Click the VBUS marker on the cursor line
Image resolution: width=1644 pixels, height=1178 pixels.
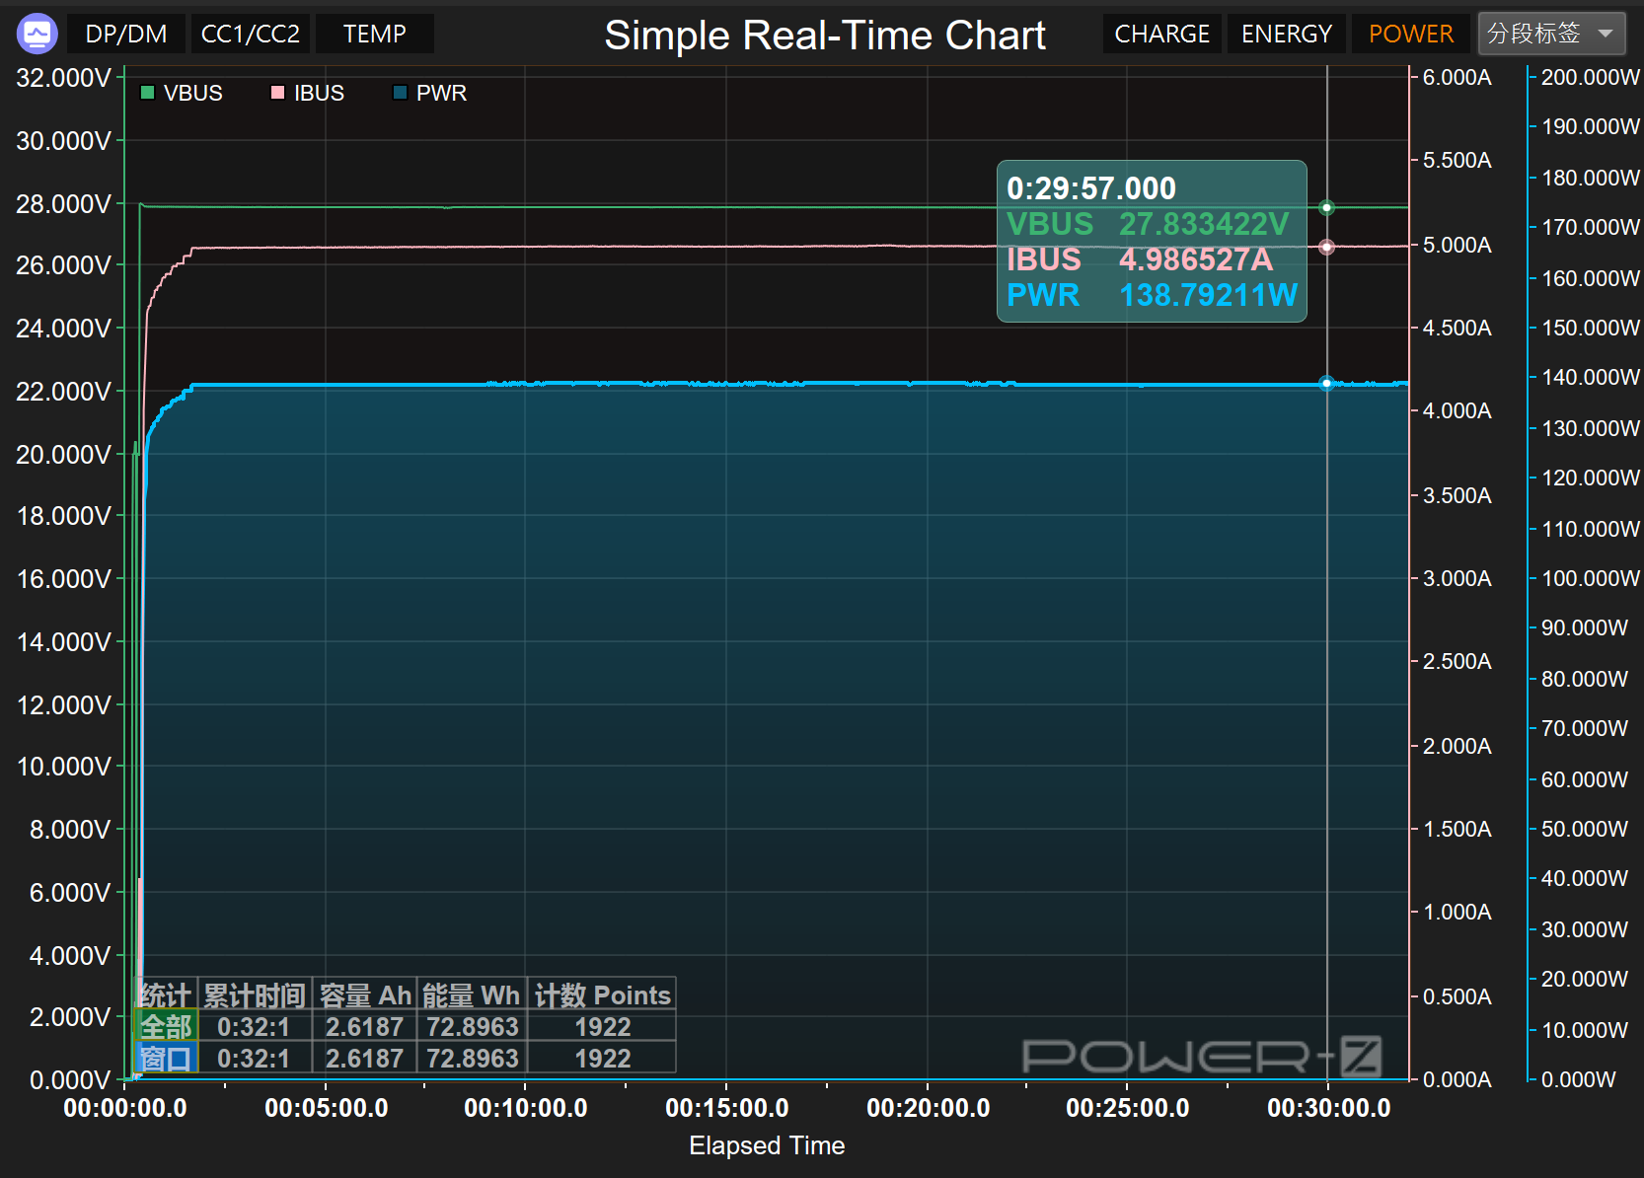(1326, 207)
